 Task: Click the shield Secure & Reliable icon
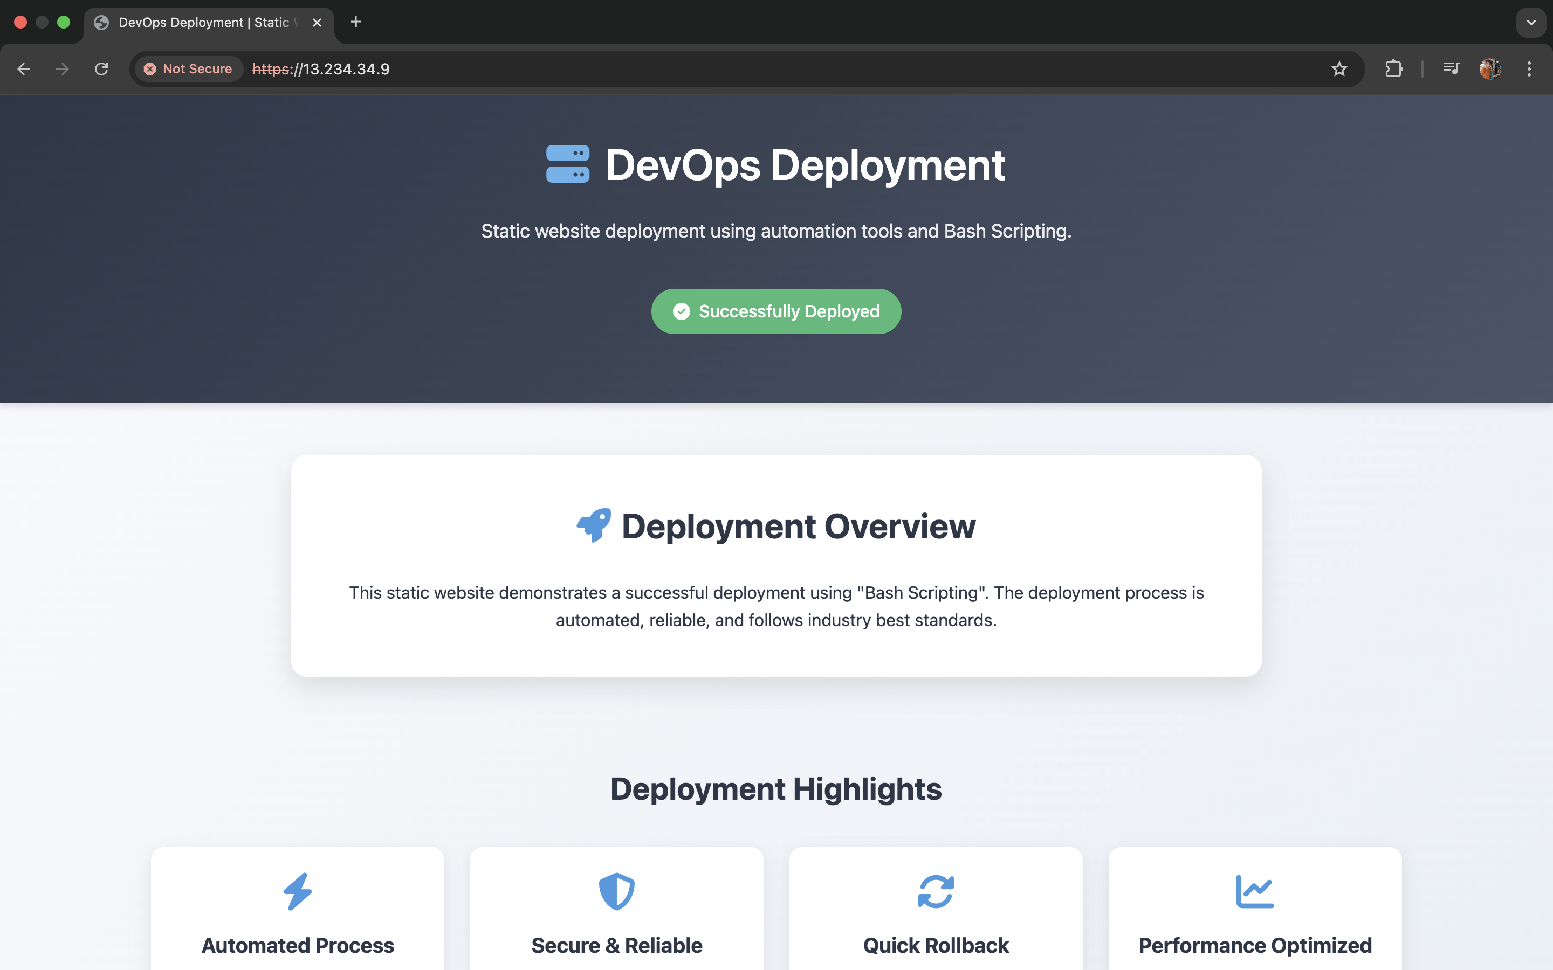(x=617, y=891)
